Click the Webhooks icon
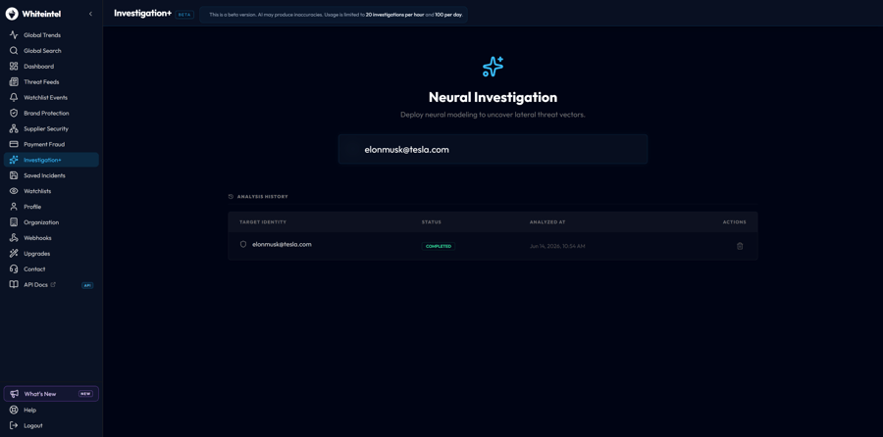The height and width of the screenshot is (437, 883). [x=14, y=238]
